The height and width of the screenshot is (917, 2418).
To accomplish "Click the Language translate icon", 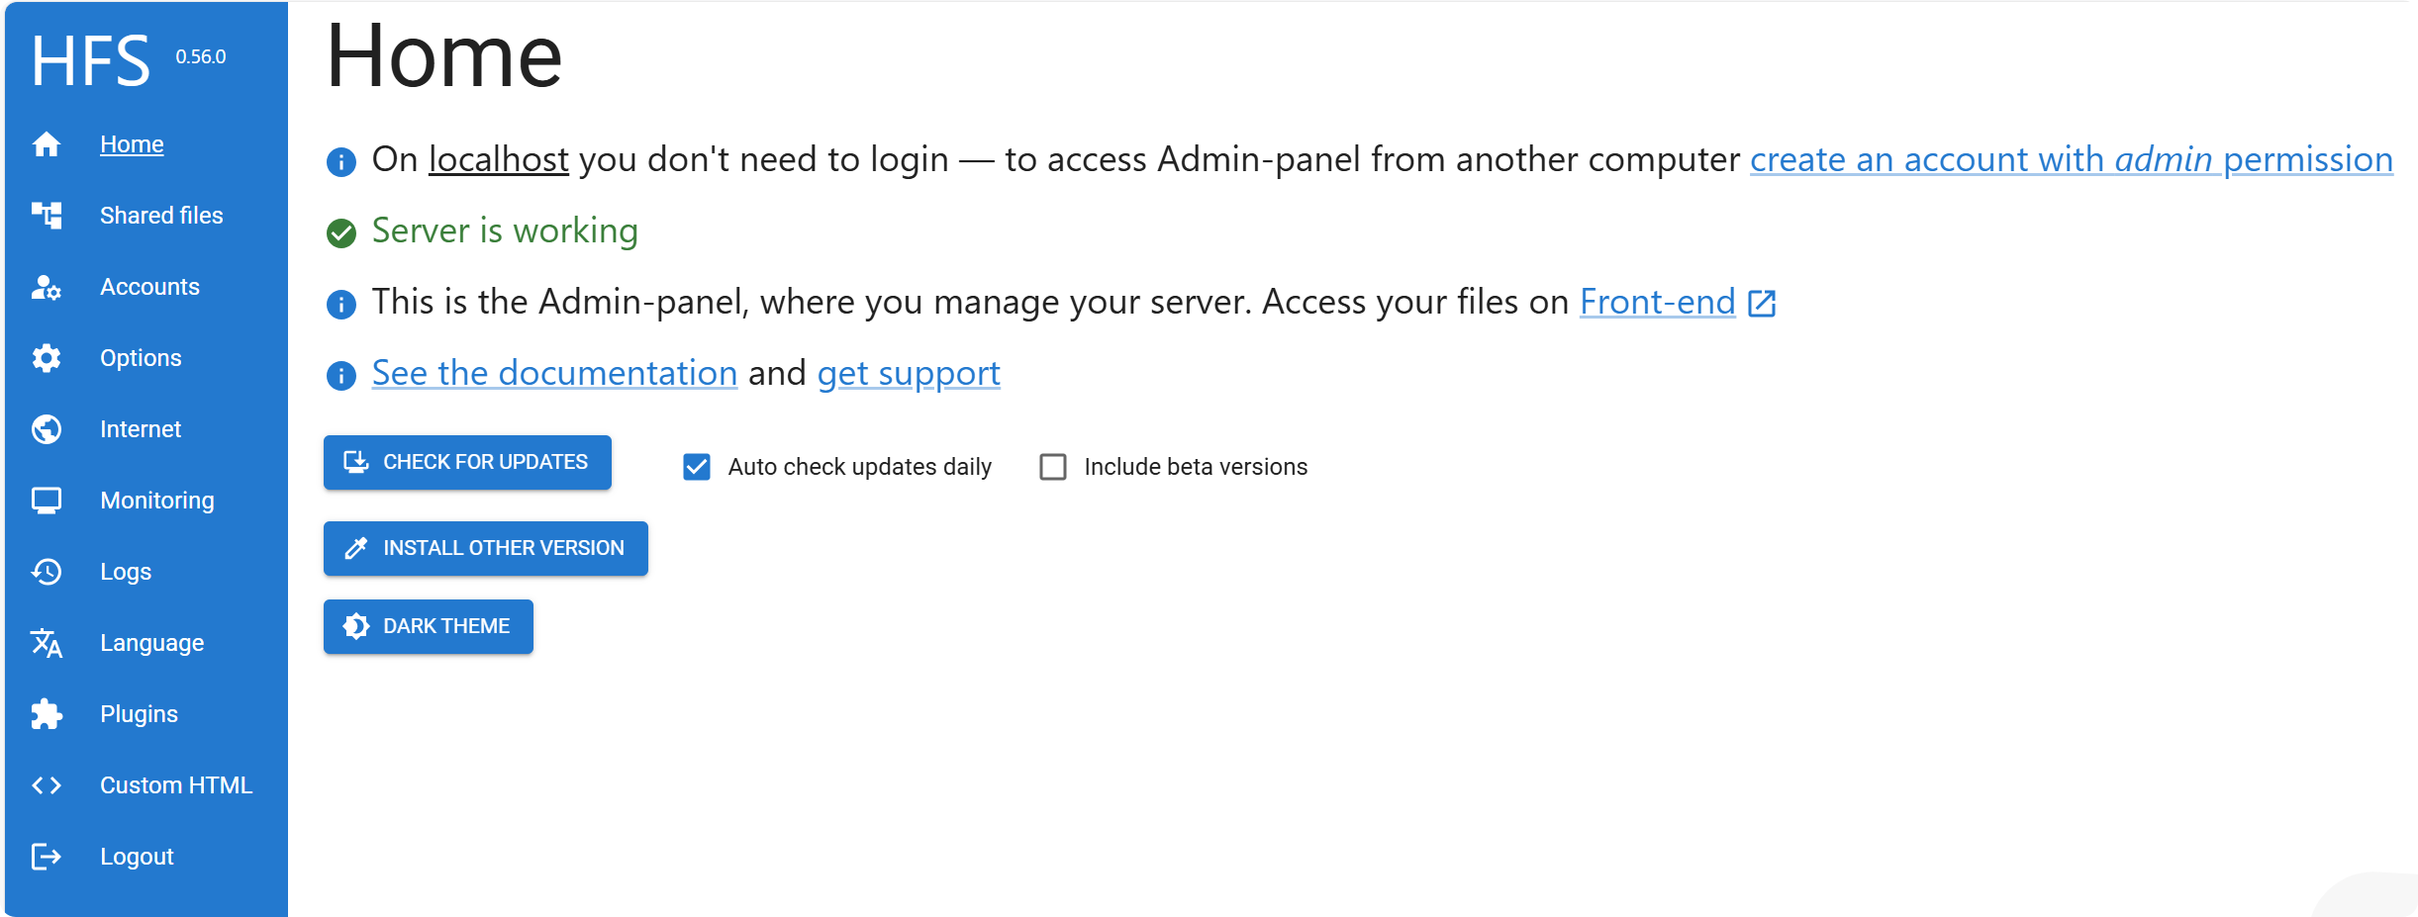I will pos(47,643).
